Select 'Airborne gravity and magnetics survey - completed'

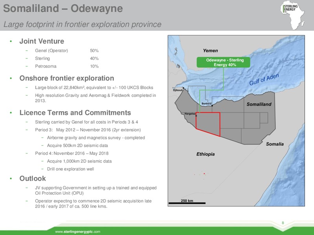[x=96, y=138]
